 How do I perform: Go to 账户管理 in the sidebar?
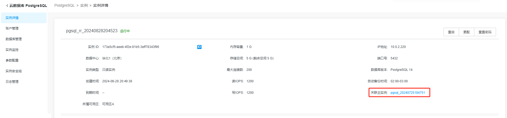[x=12, y=29]
